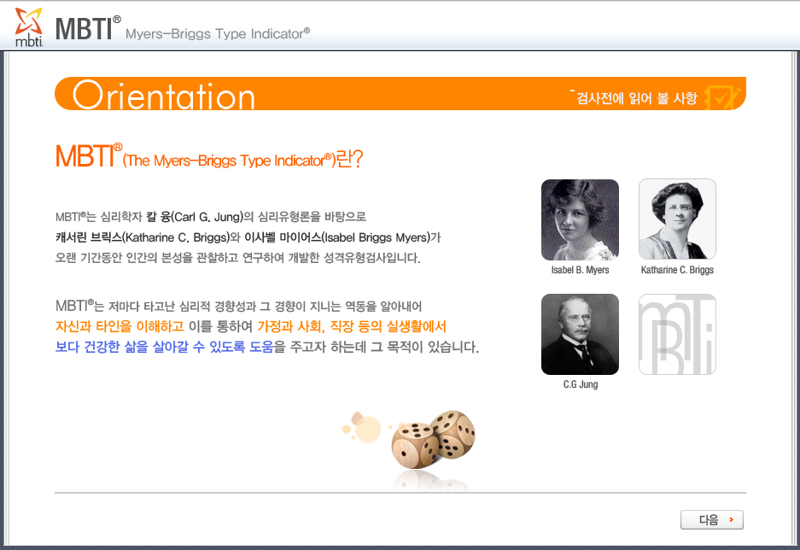Click the blue text 보다 건강한 삶을 살아갈 수 있도록 도움
800x550 pixels.
[164, 347]
